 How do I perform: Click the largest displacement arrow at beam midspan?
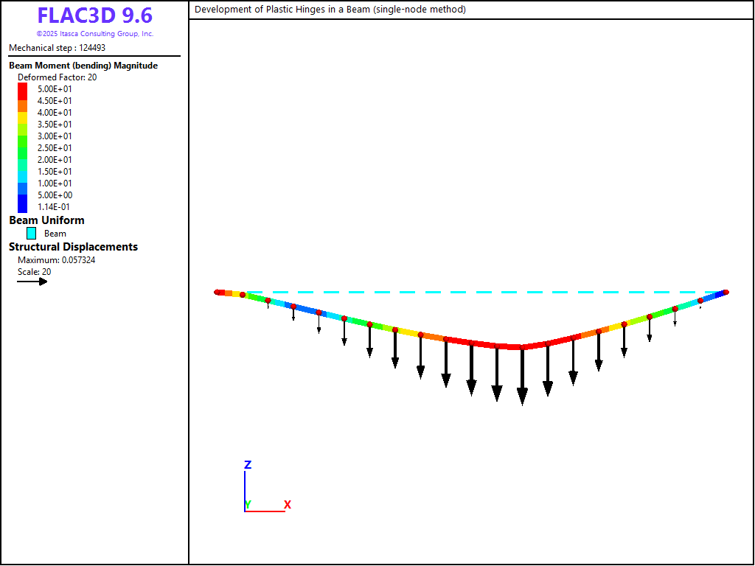pyautogui.click(x=522, y=377)
